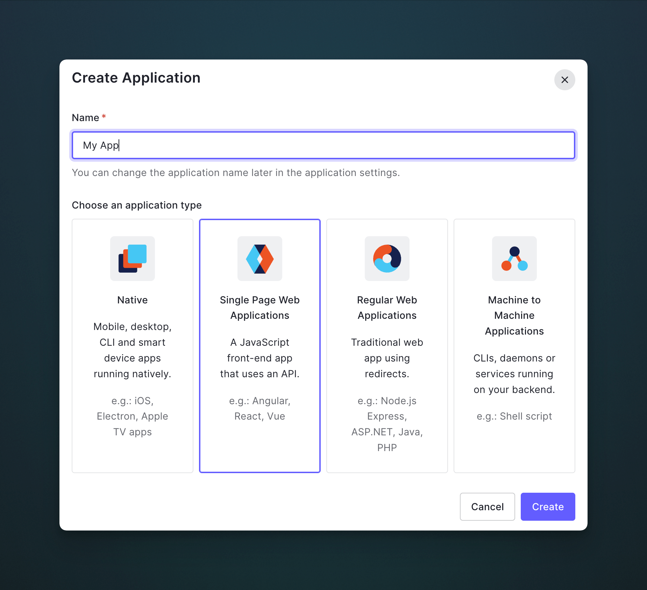Image resolution: width=647 pixels, height=590 pixels.
Task: Click the 'You can change the application name' hint
Action: [x=236, y=173]
